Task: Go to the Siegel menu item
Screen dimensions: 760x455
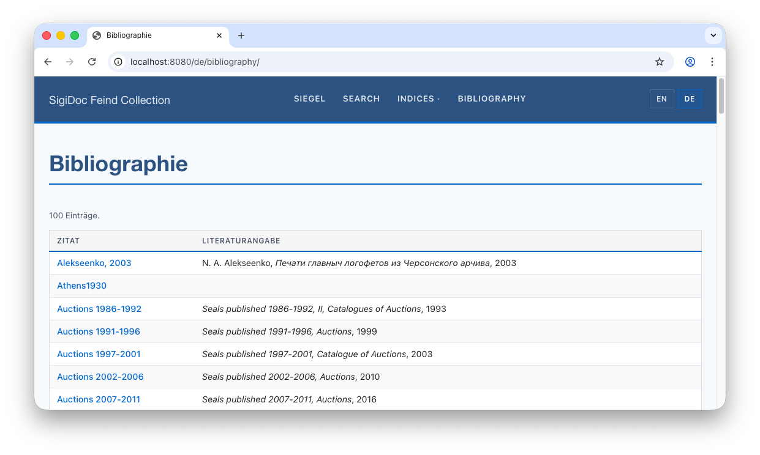Action: point(309,99)
